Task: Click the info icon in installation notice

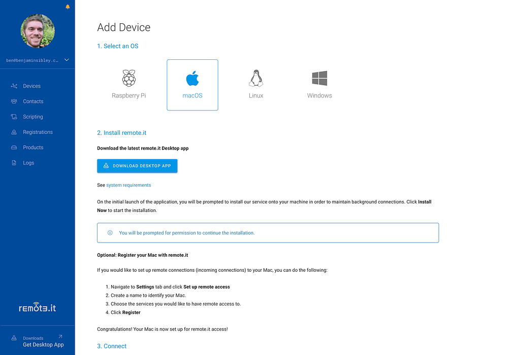Action: click(x=110, y=233)
